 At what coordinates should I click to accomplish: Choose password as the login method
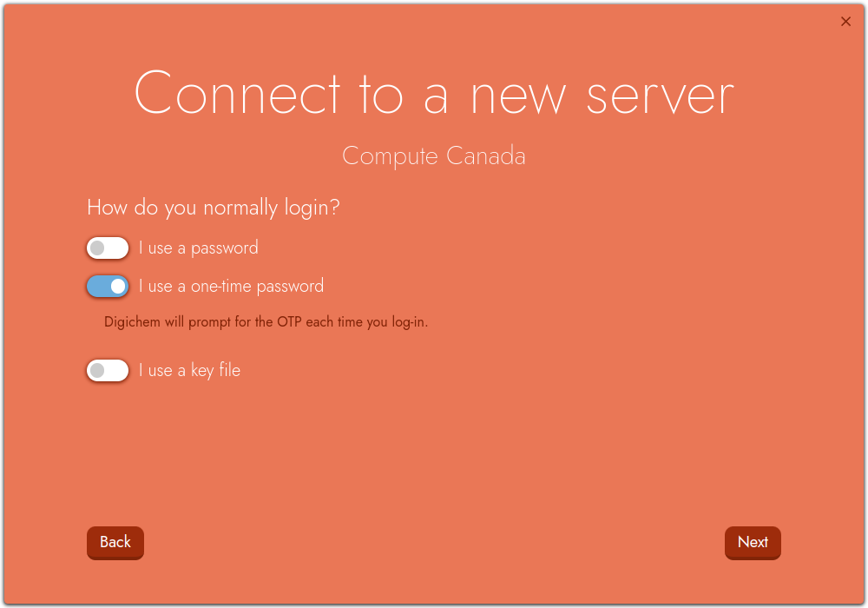coord(108,248)
